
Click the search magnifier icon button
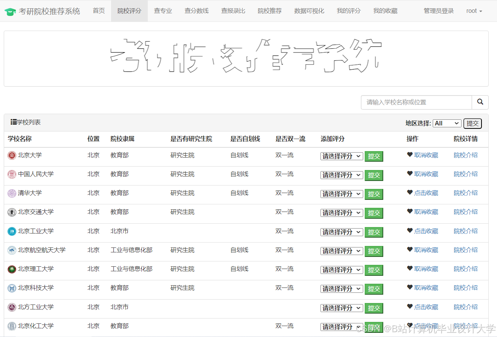tap(480, 102)
